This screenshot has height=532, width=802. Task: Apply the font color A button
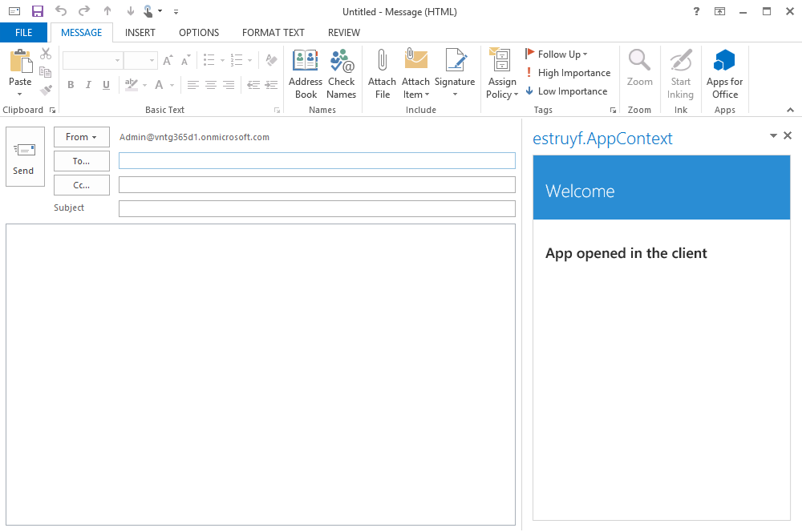pyautogui.click(x=159, y=85)
